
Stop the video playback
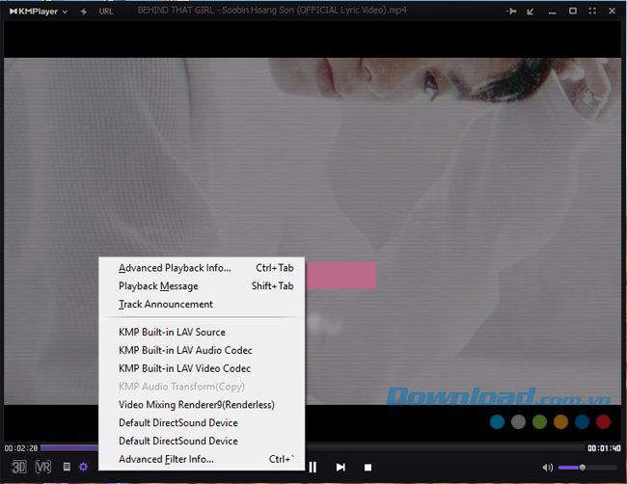point(368,468)
